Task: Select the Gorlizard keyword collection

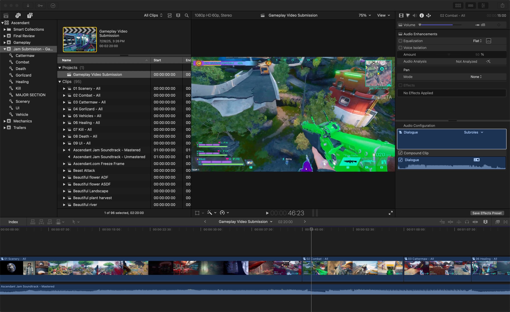Action: [x=23, y=75]
